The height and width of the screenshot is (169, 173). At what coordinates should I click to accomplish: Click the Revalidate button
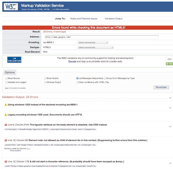point(161,87)
